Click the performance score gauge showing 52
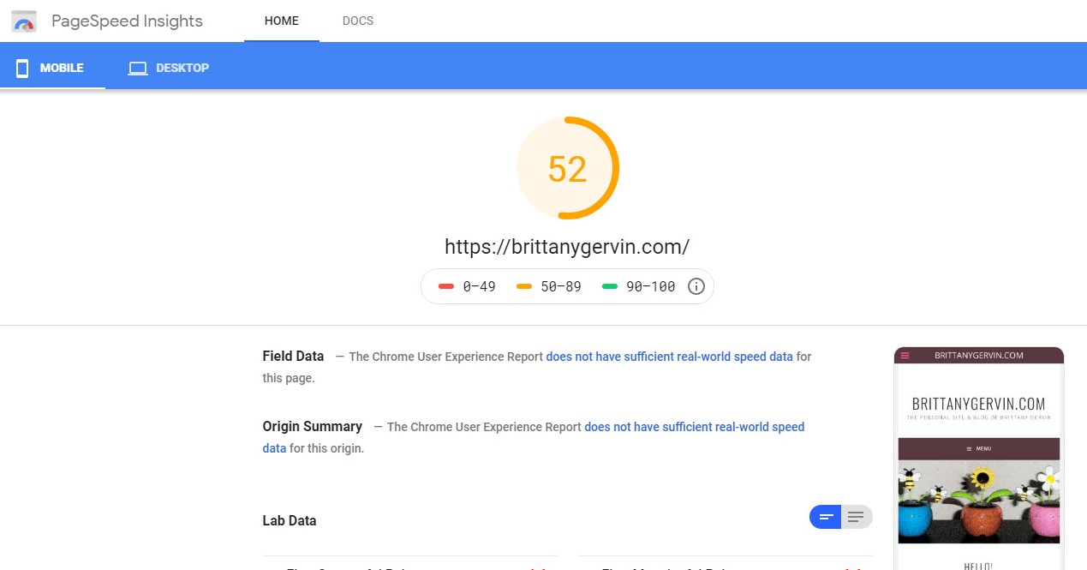 click(x=567, y=169)
